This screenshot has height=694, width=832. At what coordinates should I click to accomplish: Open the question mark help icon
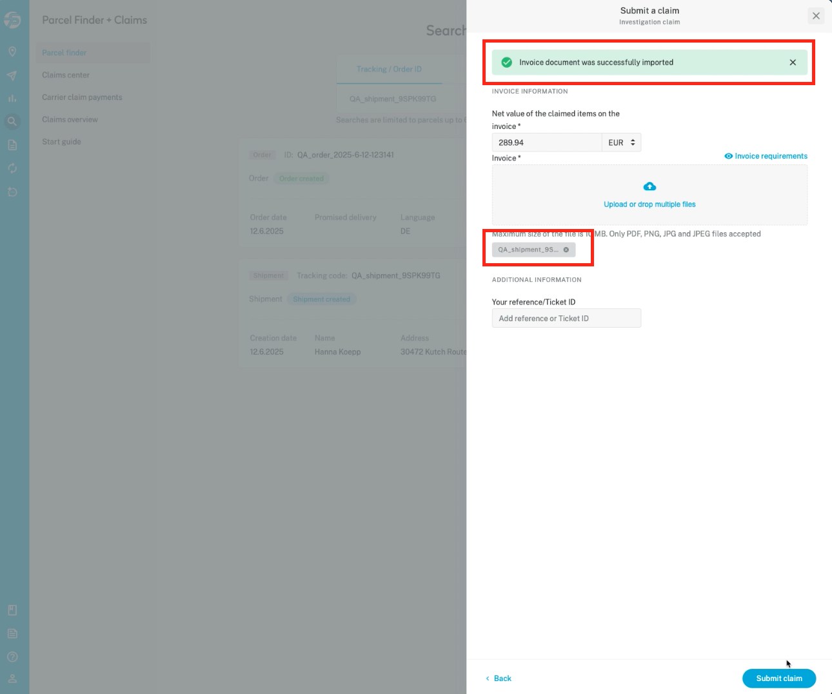pyautogui.click(x=12, y=657)
